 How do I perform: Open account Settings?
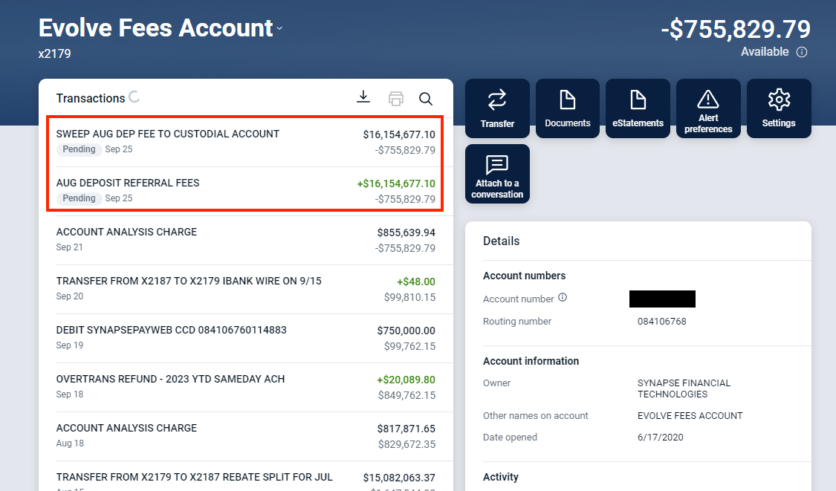coord(779,108)
